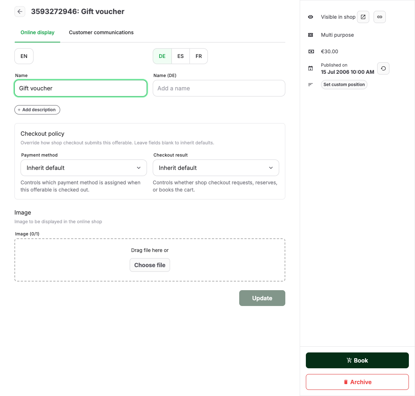
Task: Click the Name (DE) input field
Action: pyautogui.click(x=219, y=88)
